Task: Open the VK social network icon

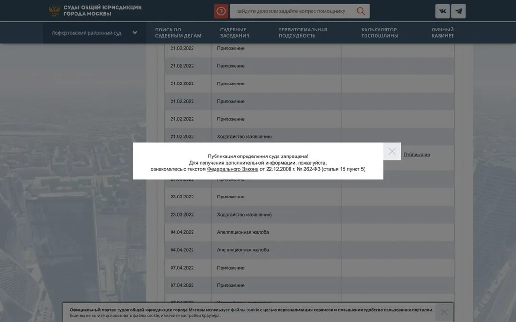Action: [x=442, y=11]
